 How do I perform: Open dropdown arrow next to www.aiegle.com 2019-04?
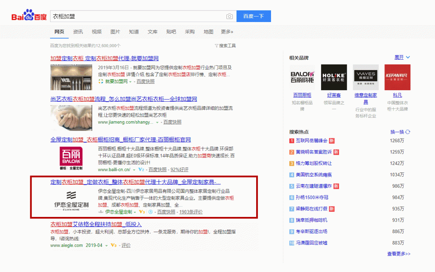106,246
